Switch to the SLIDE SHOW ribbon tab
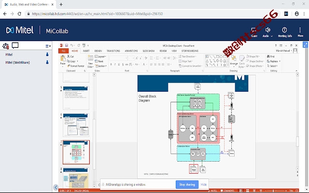 pos(149,51)
